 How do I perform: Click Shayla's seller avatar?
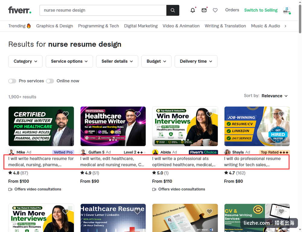pos(227,152)
